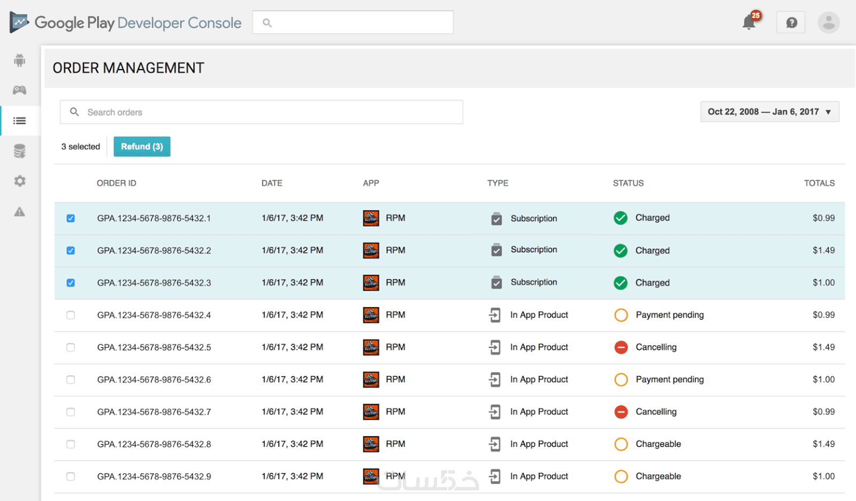The height and width of the screenshot is (501, 856).
Task: Click the APP column header
Action: point(371,183)
